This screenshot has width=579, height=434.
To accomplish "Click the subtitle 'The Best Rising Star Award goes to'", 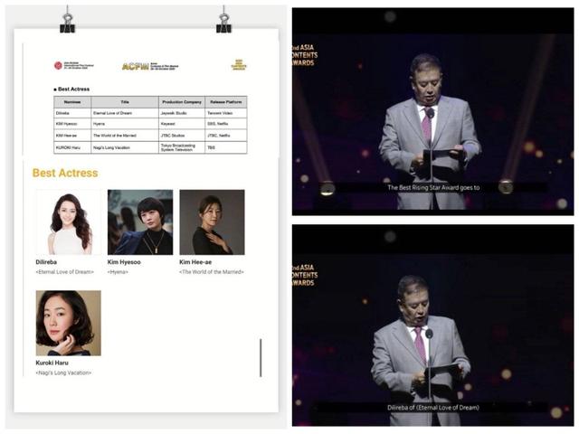I will pyautogui.click(x=433, y=187).
